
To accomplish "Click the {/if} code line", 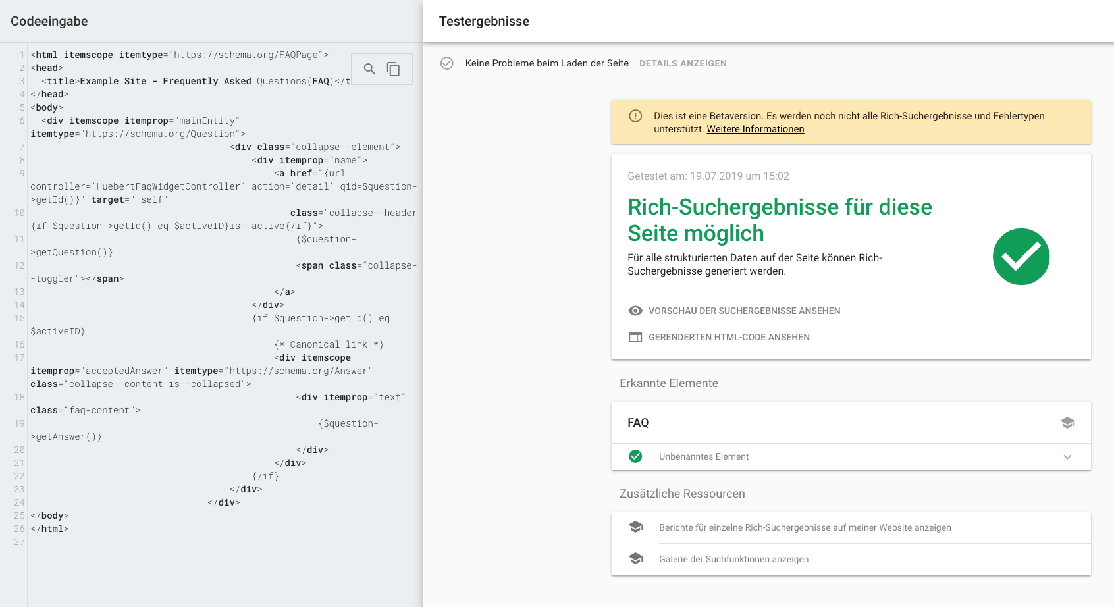I will coord(265,476).
